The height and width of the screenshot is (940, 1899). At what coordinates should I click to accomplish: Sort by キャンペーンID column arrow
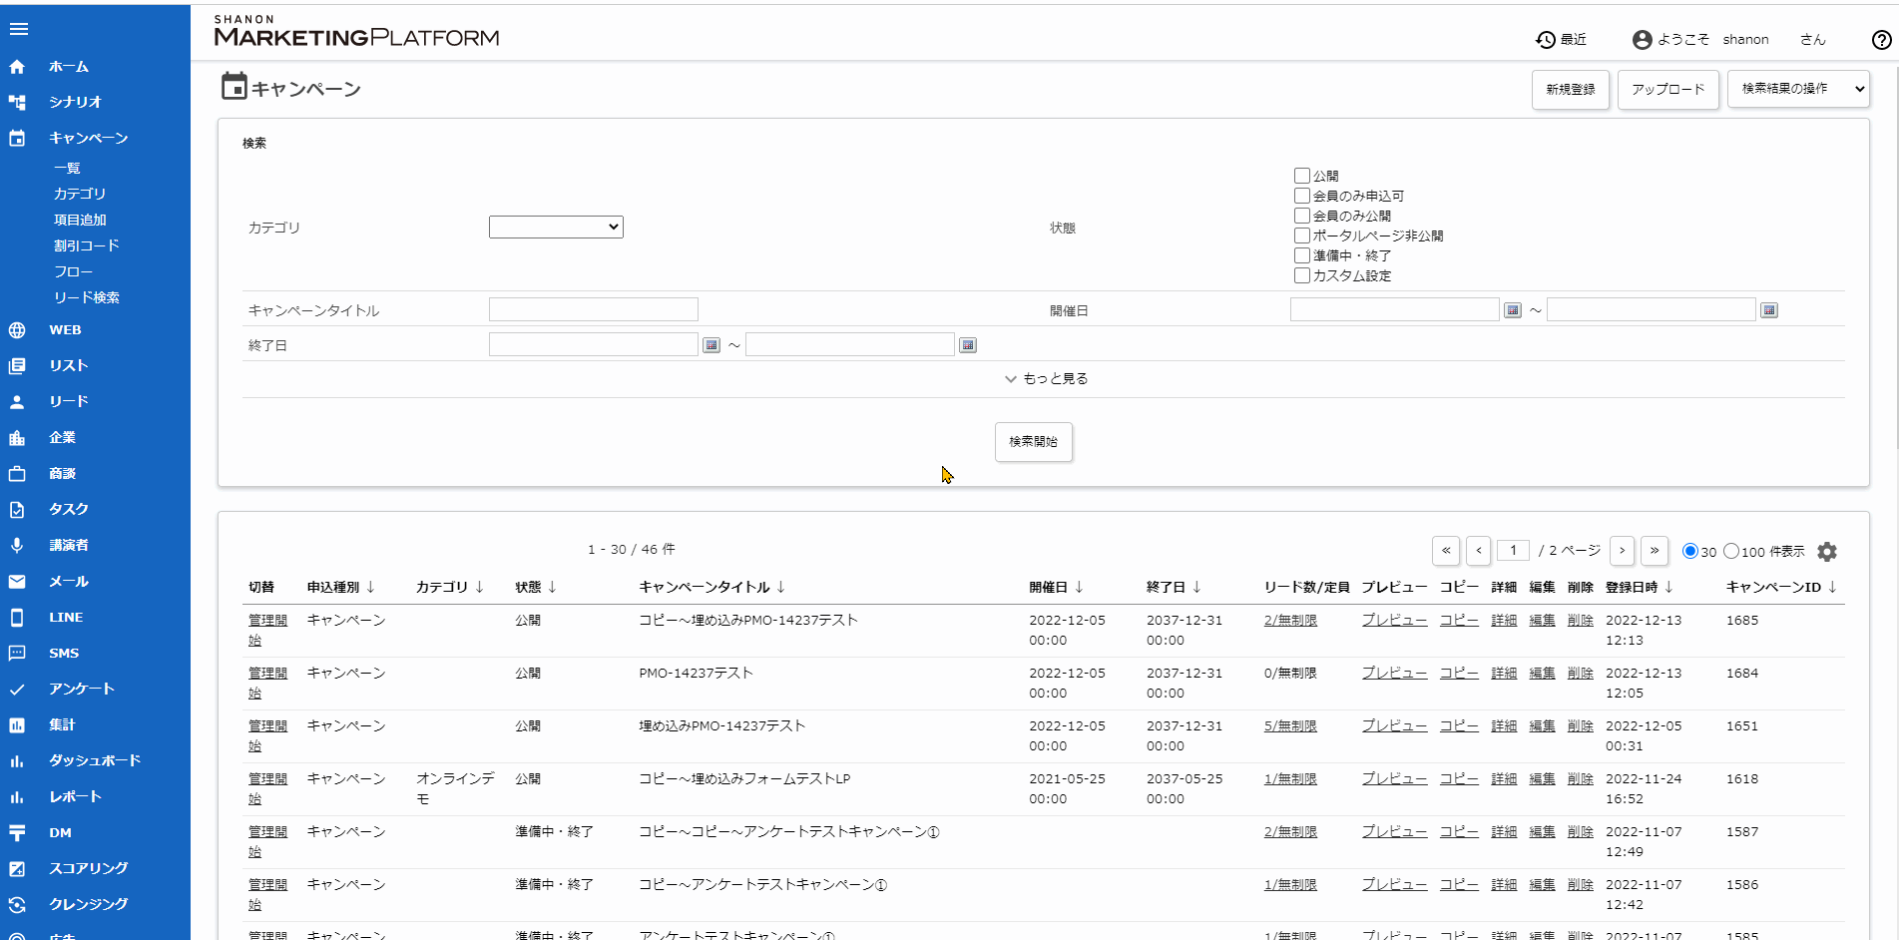1833,587
